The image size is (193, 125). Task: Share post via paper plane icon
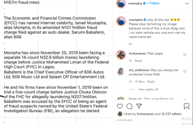tap(139, 106)
